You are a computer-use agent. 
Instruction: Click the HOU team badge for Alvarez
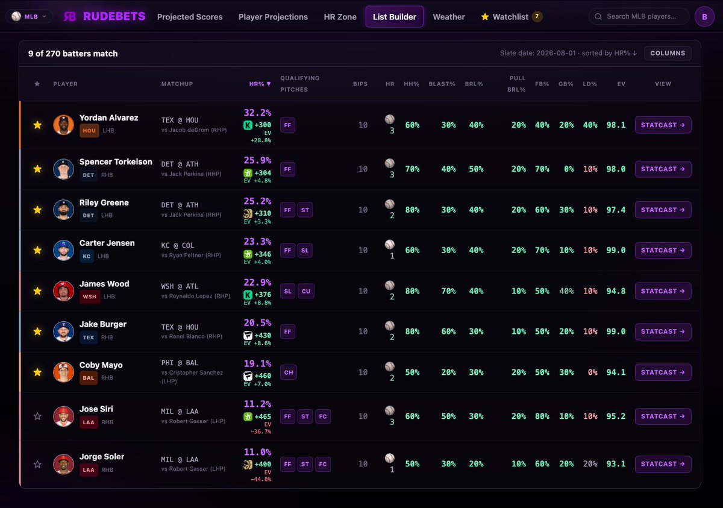tap(89, 130)
